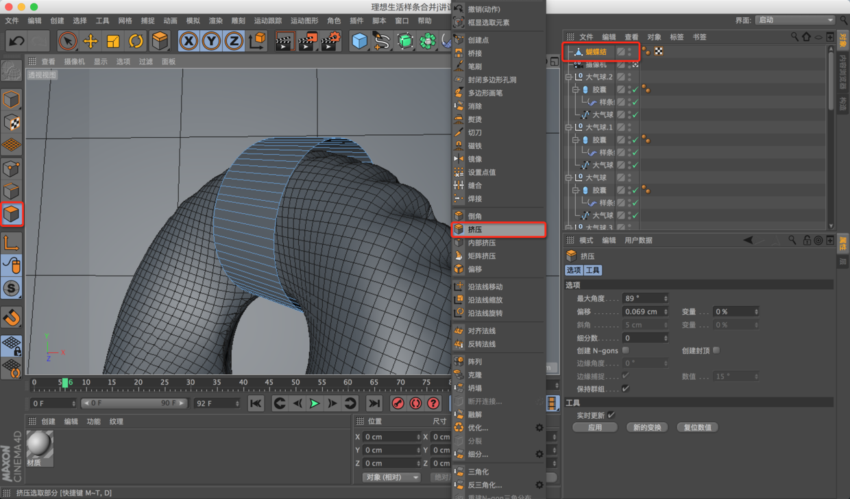The image size is (850, 499).
Task: Enable snapping magnet icon on left
Action: click(x=11, y=317)
